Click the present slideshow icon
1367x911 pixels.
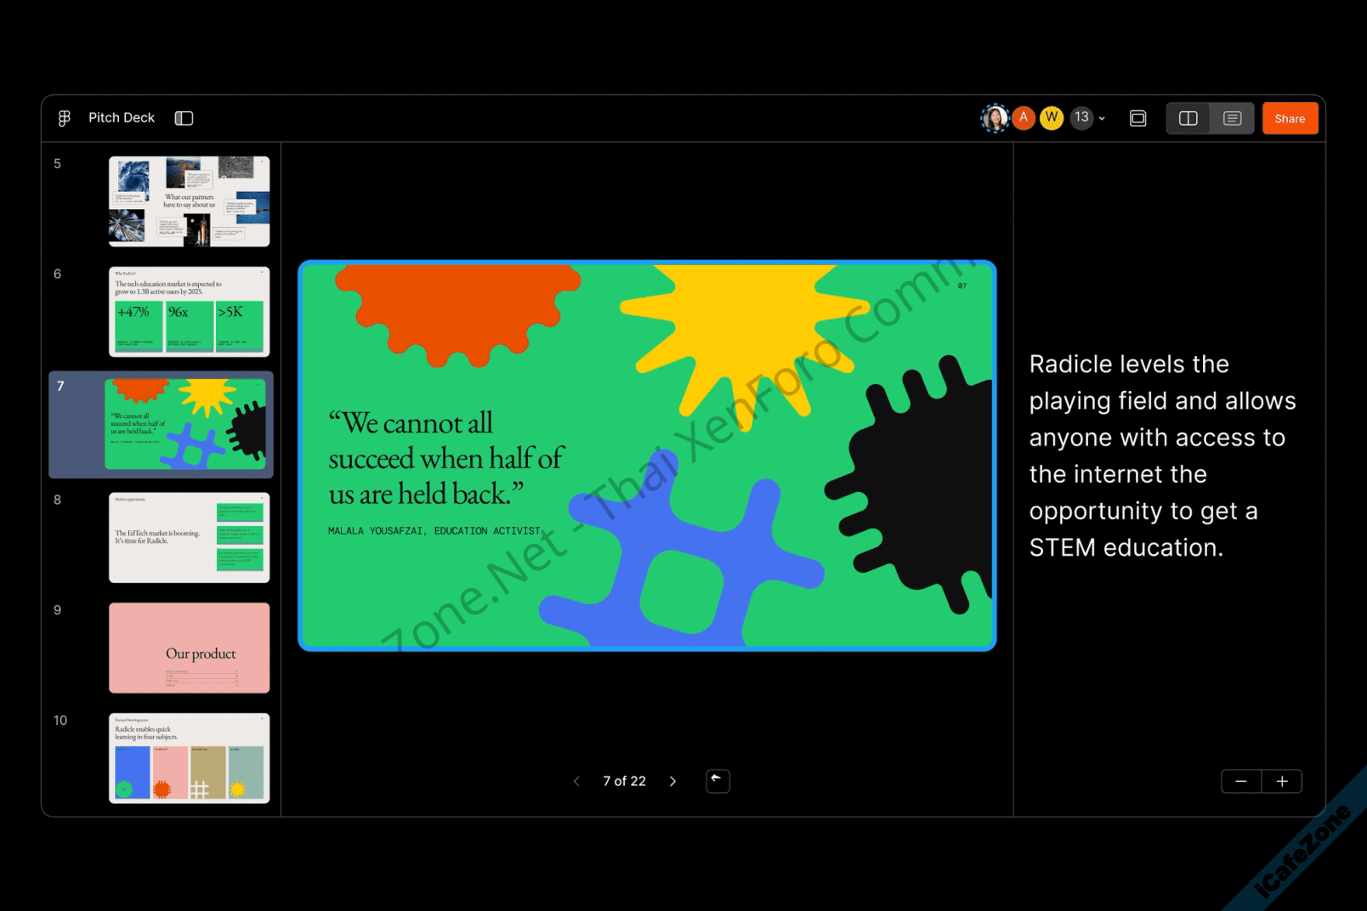pyautogui.click(x=1137, y=118)
